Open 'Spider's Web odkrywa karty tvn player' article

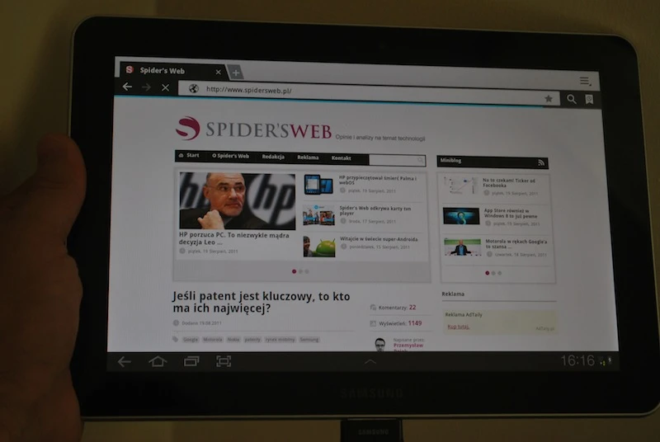(x=375, y=211)
